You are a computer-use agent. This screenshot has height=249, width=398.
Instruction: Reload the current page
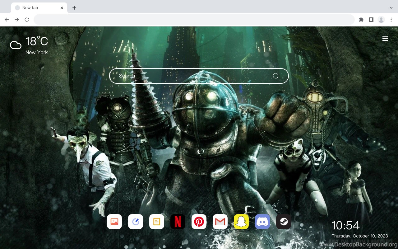click(x=27, y=20)
